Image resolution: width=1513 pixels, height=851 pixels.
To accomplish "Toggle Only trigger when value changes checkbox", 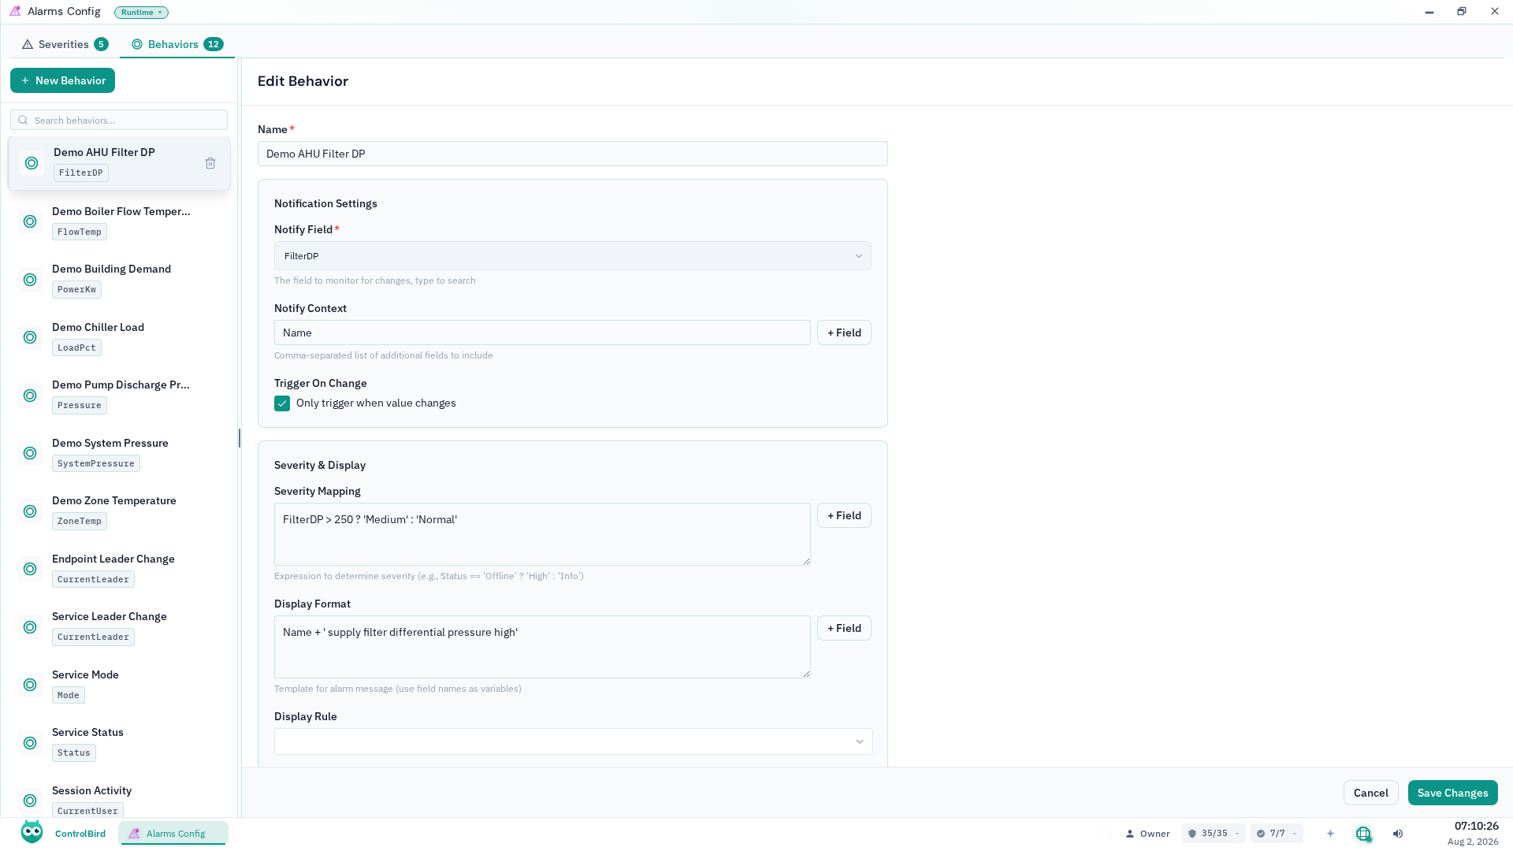I will (x=282, y=403).
